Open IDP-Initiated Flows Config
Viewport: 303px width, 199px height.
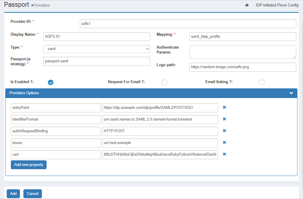[x=277, y=5]
